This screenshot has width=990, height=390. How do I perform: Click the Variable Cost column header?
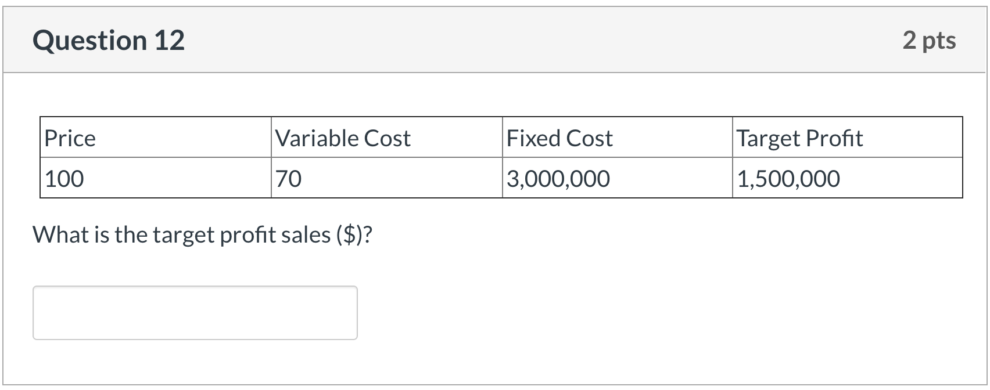[343, 138]
